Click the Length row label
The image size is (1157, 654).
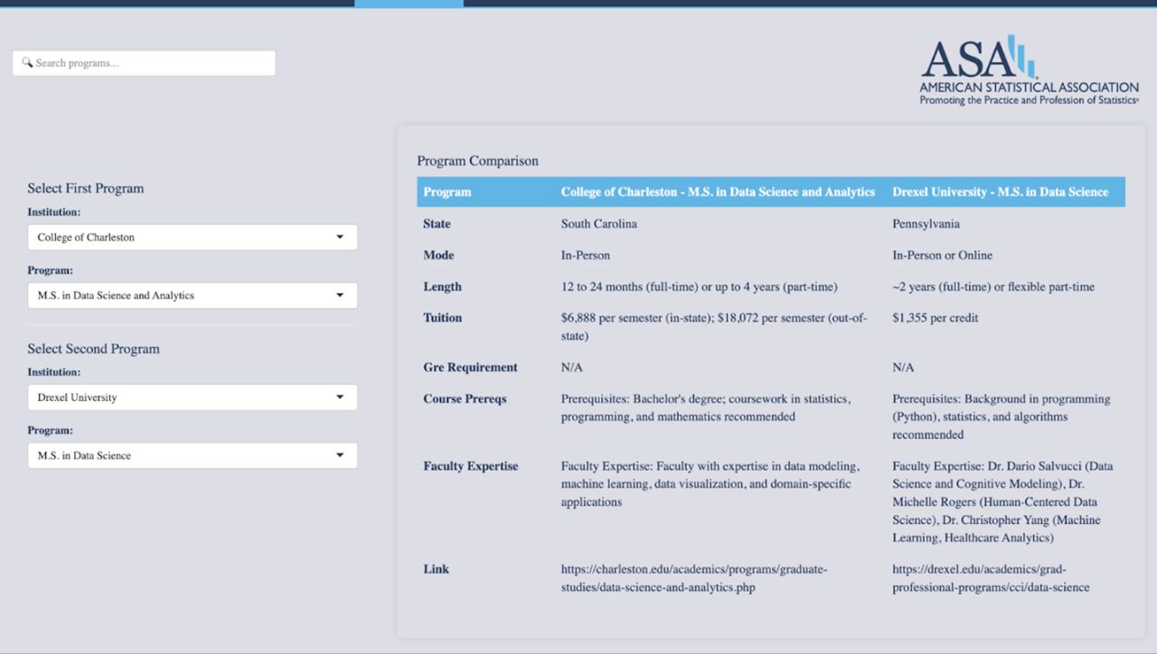pos(442,287)
